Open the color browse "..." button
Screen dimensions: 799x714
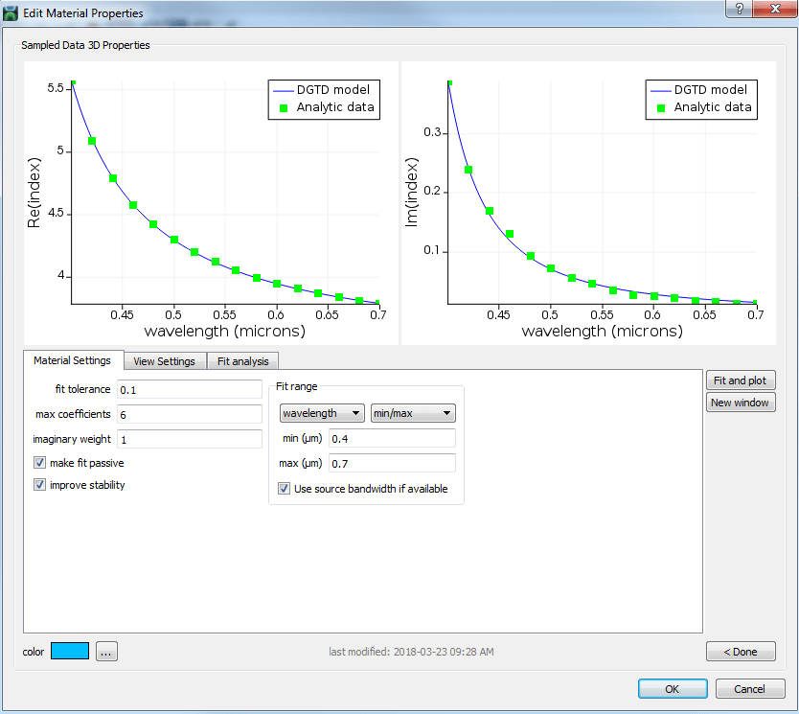[105, 651]
